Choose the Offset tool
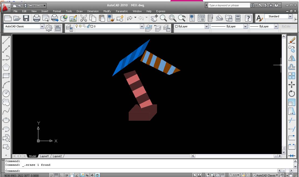The height and width of the screenshot is (177, 299). click(292, 67)
